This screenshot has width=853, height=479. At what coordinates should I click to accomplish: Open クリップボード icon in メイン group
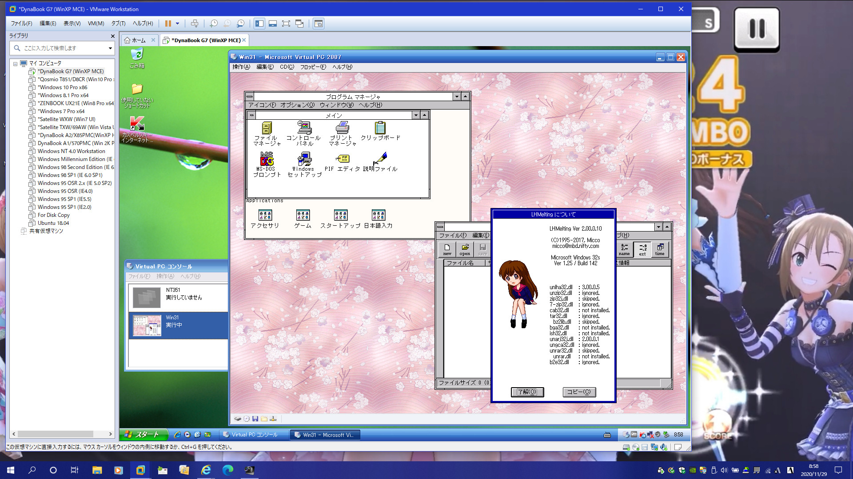[x=380, y=131]
